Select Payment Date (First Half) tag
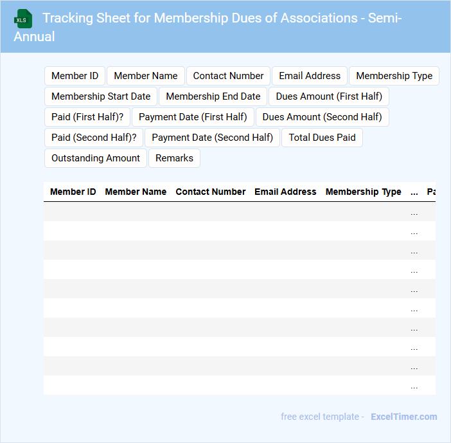The height and width of the screenshot is (443, 451). (x=193, y=117)
